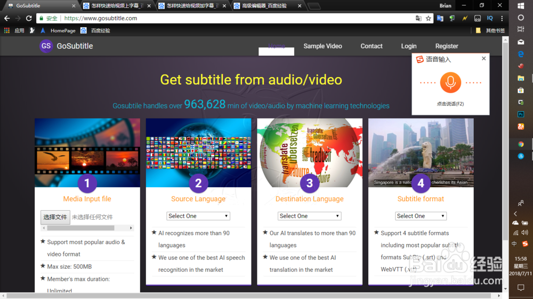Image resolution: width=533 pixels, height=299 pixels.
Task: Click the GoSubtitle GS logo icon
Action: coord(46,46)
